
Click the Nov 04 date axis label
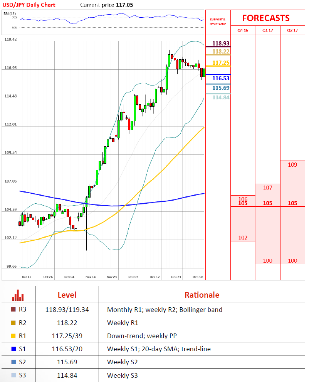click(69, 277)
